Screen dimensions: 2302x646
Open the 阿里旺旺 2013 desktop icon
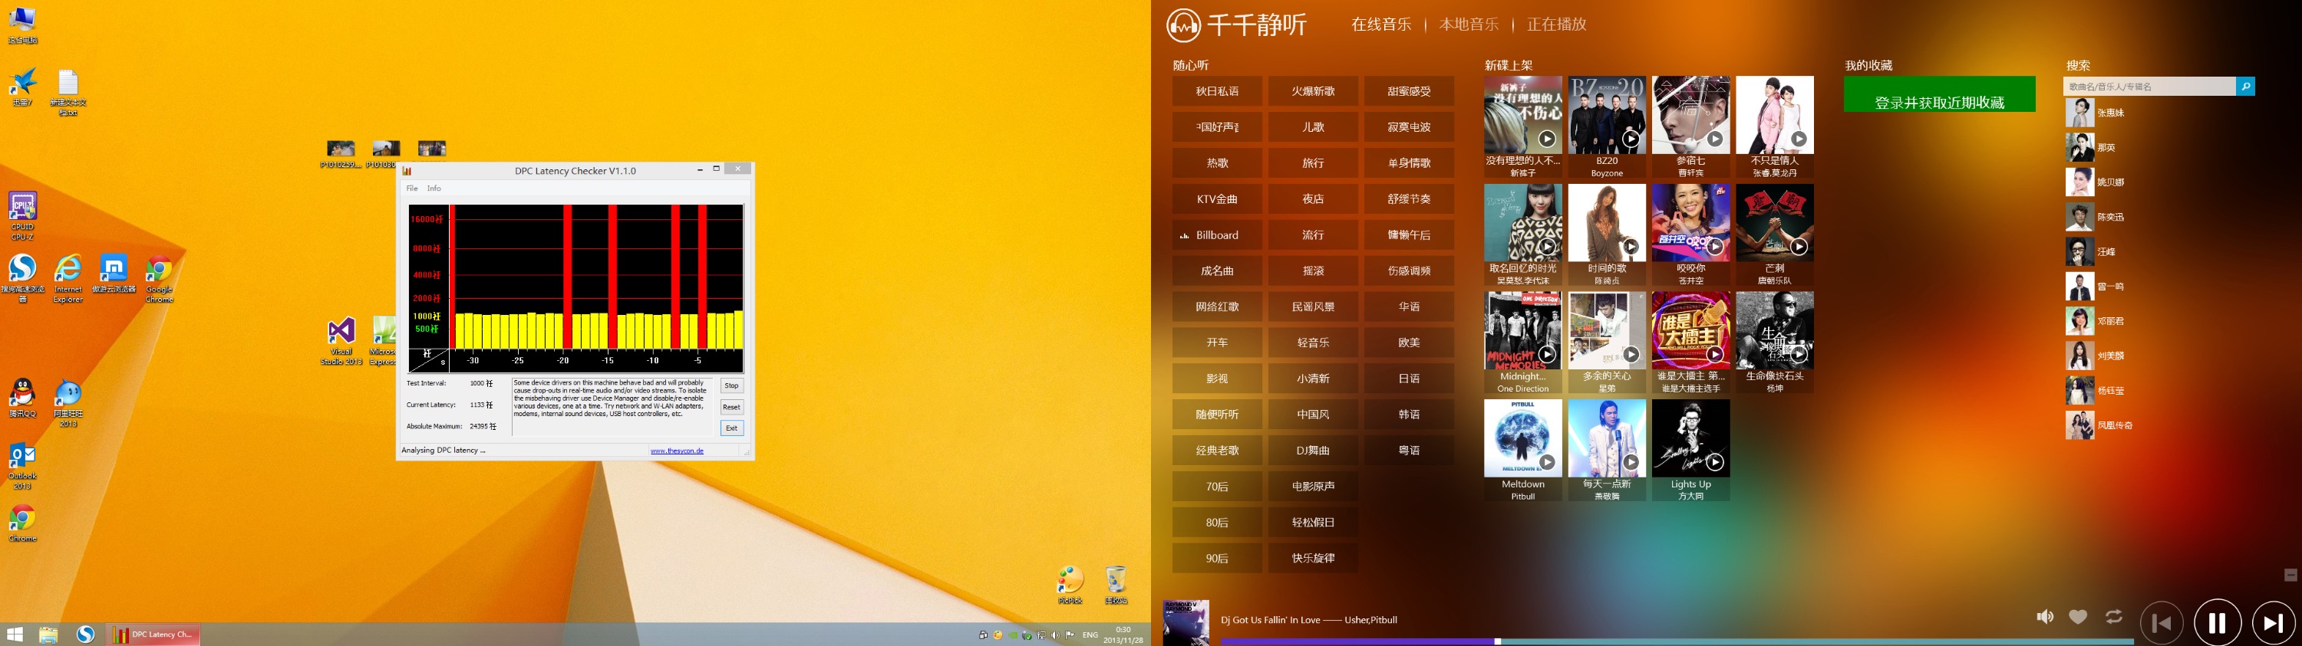tap(68, 403)
